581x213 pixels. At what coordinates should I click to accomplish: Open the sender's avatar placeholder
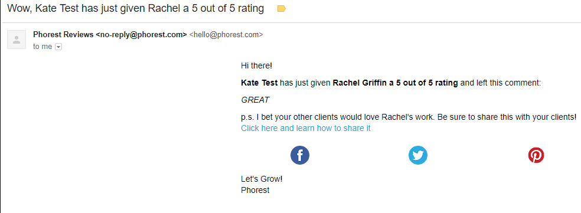pyautogui.click(x=17, y=40)
